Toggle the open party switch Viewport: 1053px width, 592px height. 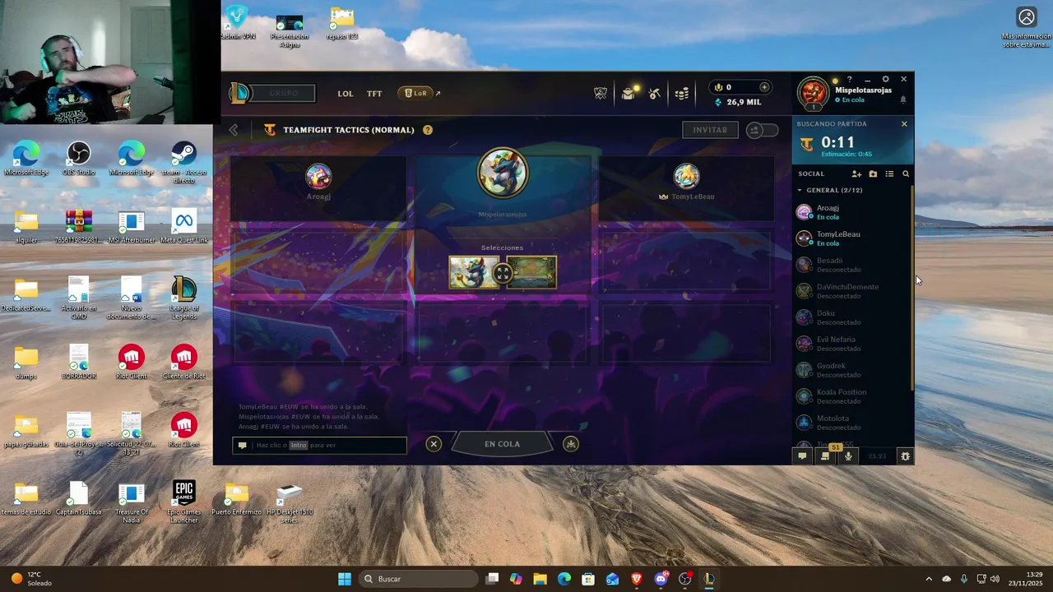762,130
